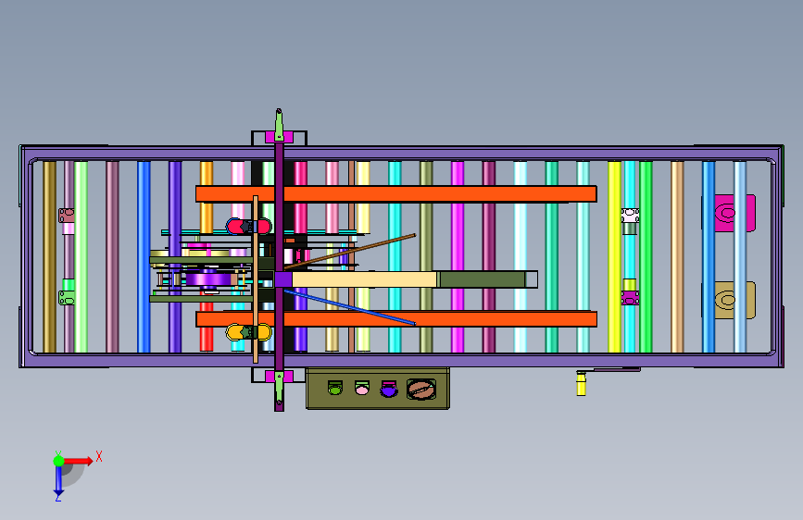Image resolution: width=803 pixels, height=520 pixels.
Task: Select the red guide wheel near upper rail
Action: tap(249, 226)
